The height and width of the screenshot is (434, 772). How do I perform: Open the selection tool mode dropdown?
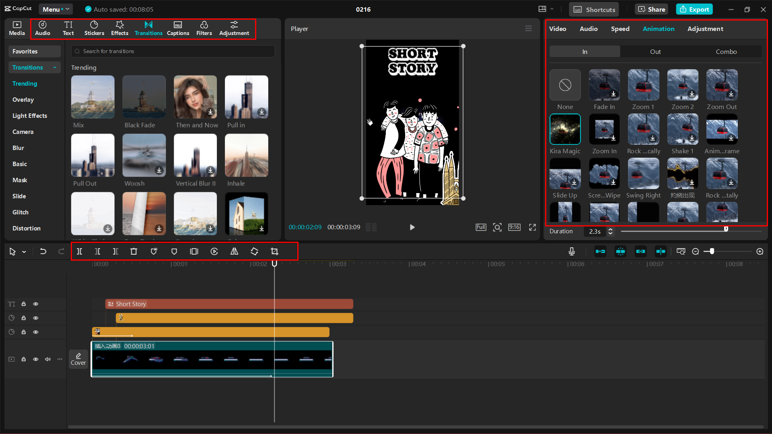click(24, 252)
